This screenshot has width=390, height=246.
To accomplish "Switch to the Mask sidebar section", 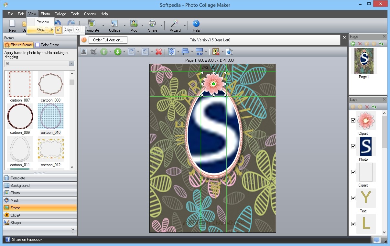I will (40, 200).
